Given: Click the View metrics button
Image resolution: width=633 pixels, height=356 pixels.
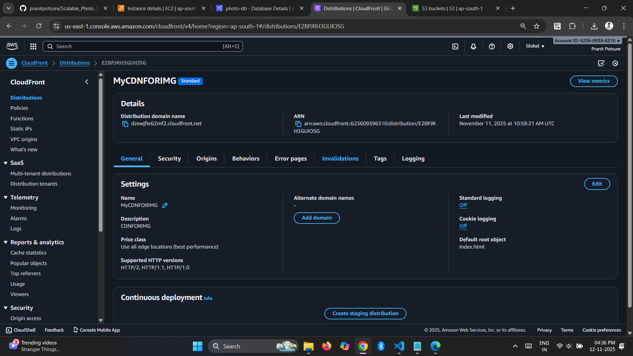Looking at the screenshot, I should point(594,81).
